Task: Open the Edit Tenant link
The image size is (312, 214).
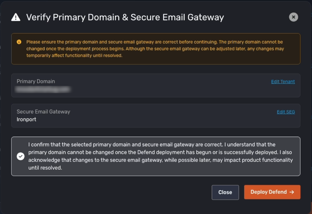Action: click(283, 81)
